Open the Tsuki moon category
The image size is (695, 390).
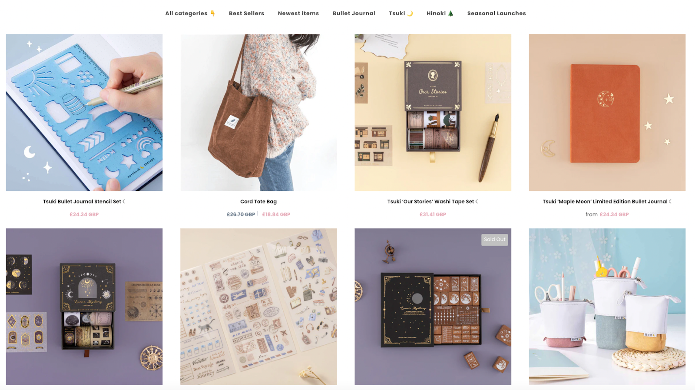coord(400,13)
